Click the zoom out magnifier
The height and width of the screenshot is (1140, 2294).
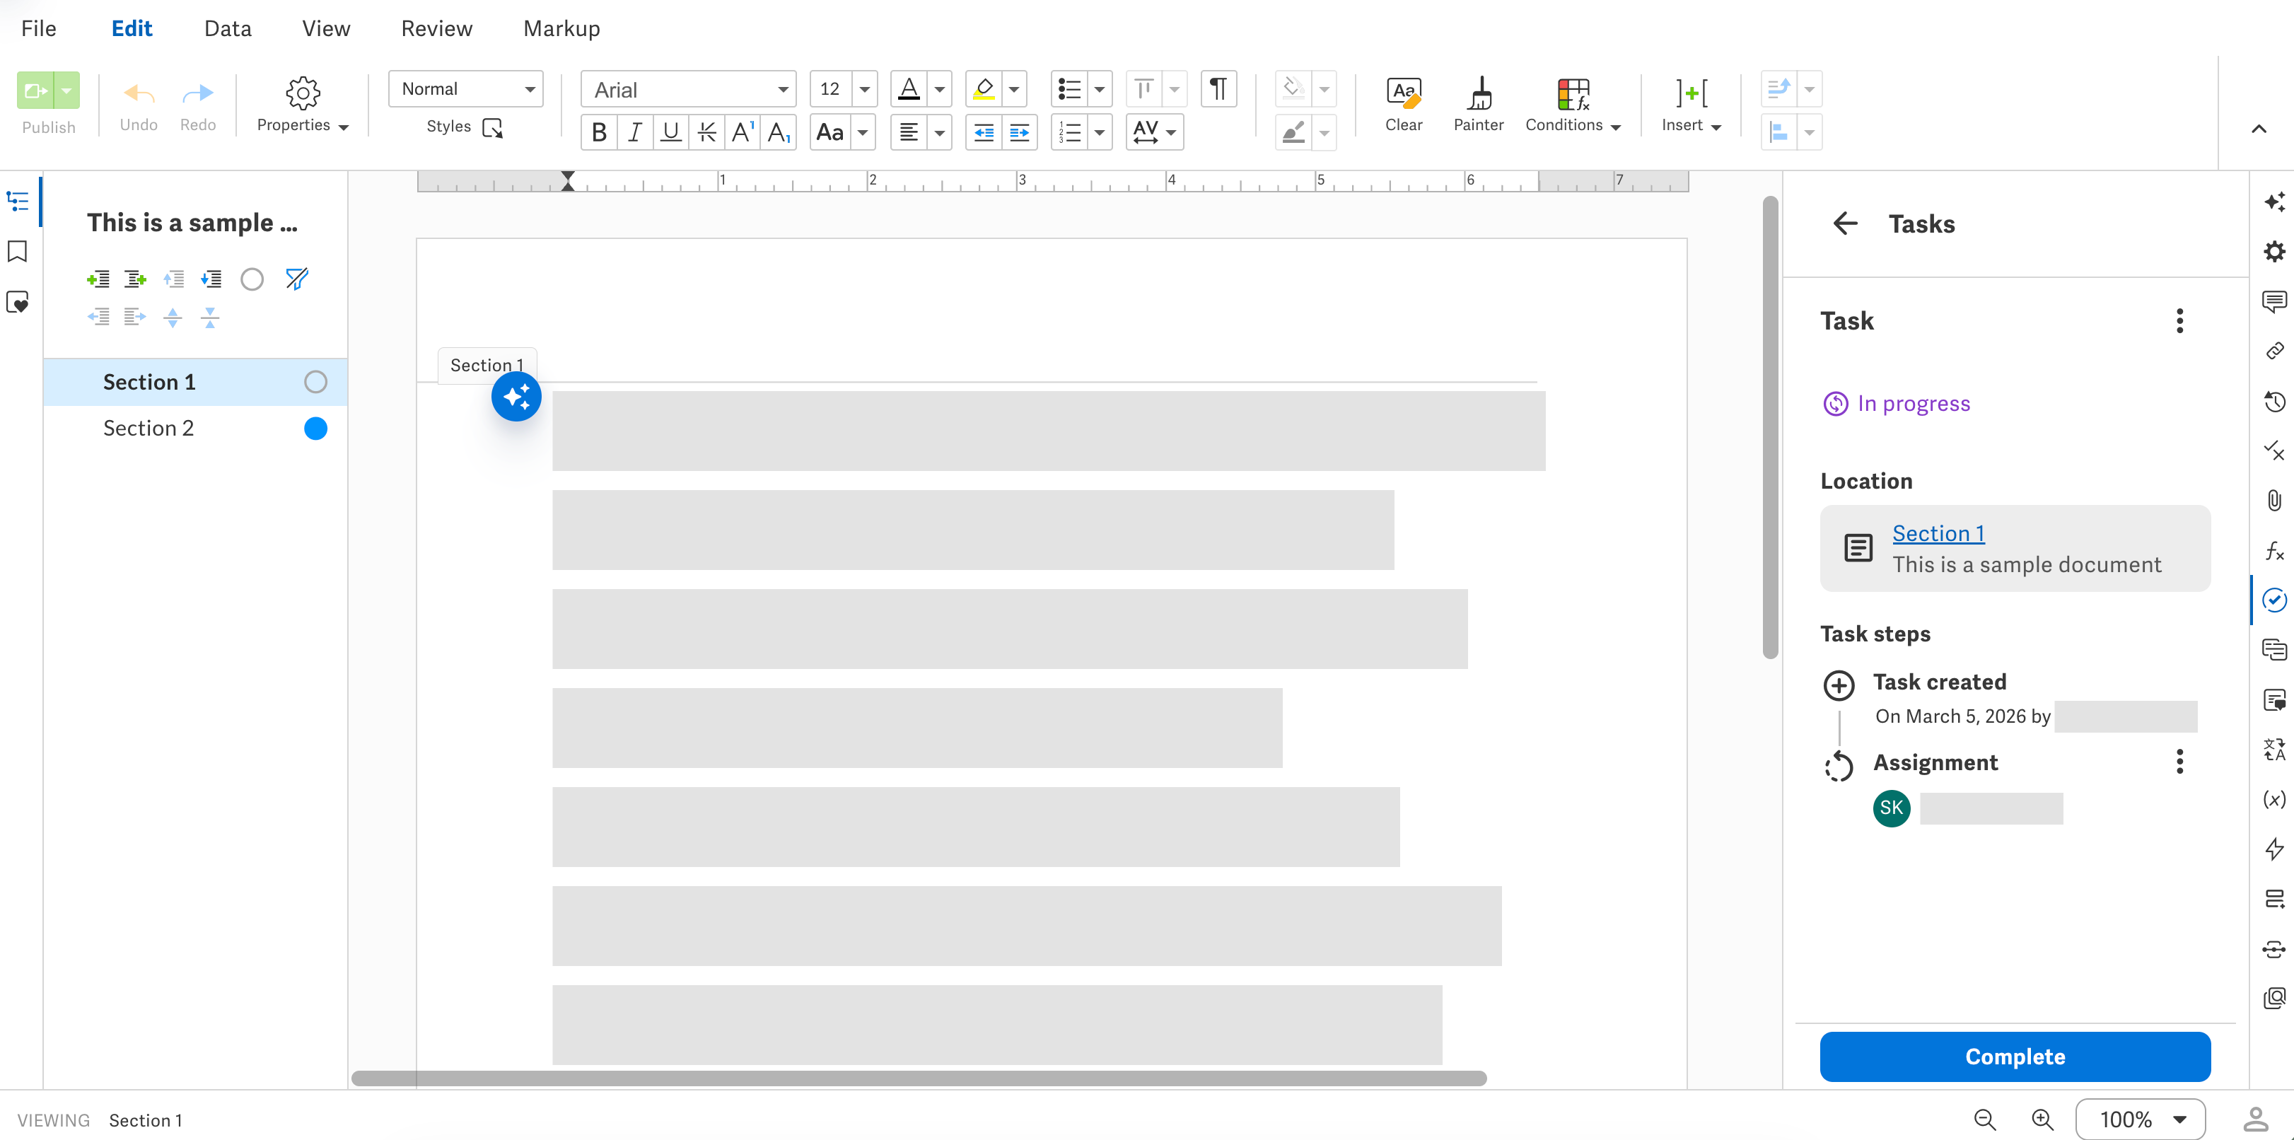1985,1119
